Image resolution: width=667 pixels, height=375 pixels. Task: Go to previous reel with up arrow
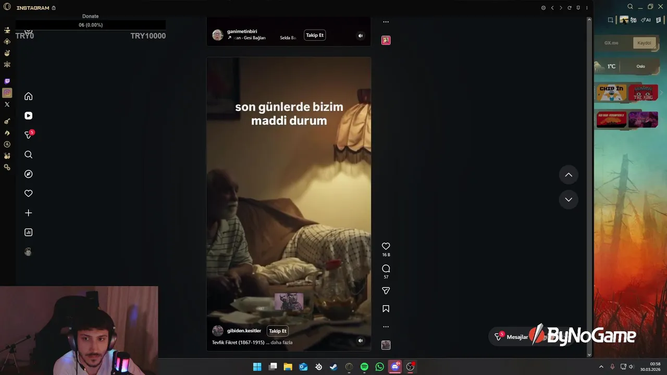[569, 175]
